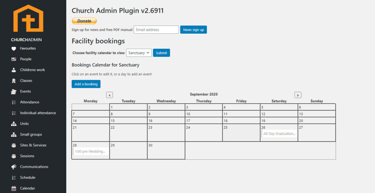Open the Events menu item

[25, 91]
